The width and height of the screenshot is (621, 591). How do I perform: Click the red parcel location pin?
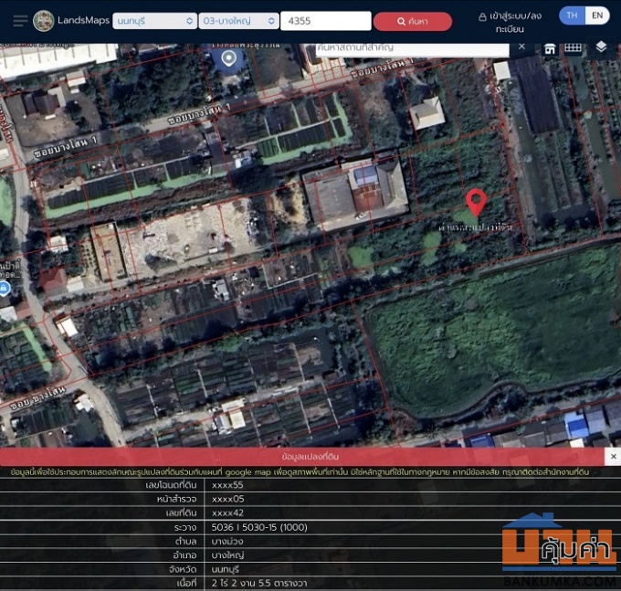[x=475, y=202]
